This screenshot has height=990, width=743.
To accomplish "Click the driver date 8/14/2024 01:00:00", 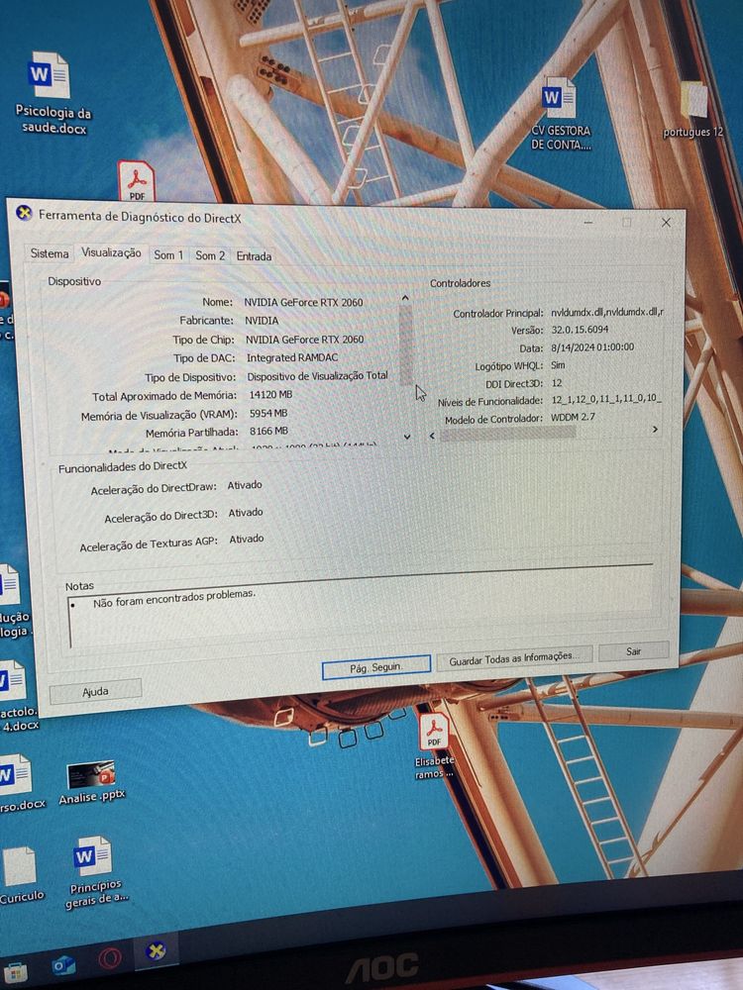I will click(592, 347).
